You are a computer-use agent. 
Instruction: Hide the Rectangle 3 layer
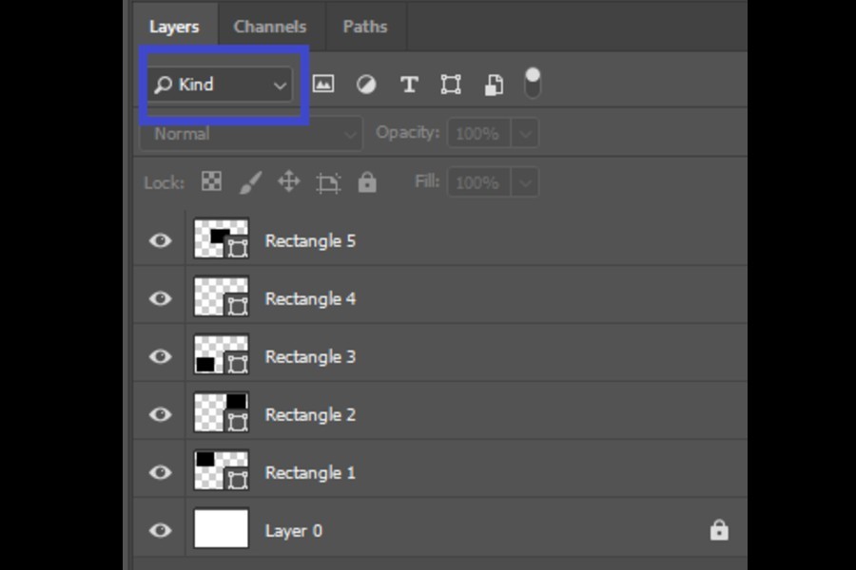click(x=161, y=356)
